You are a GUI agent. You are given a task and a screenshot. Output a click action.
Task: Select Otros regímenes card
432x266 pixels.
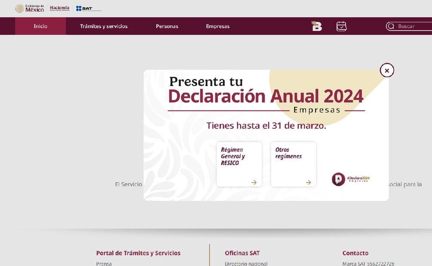coord(294,164)
